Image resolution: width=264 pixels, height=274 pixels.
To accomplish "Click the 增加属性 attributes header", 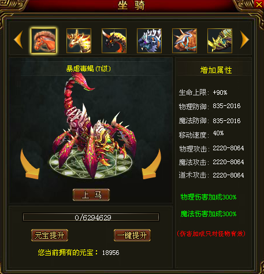I will [x=216, y=70].
